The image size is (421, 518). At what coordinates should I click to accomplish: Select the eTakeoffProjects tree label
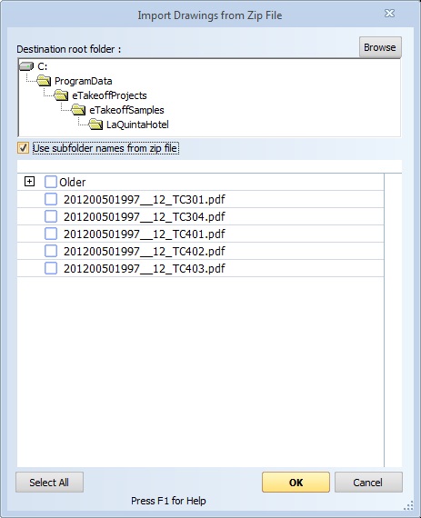coord(109,95)
